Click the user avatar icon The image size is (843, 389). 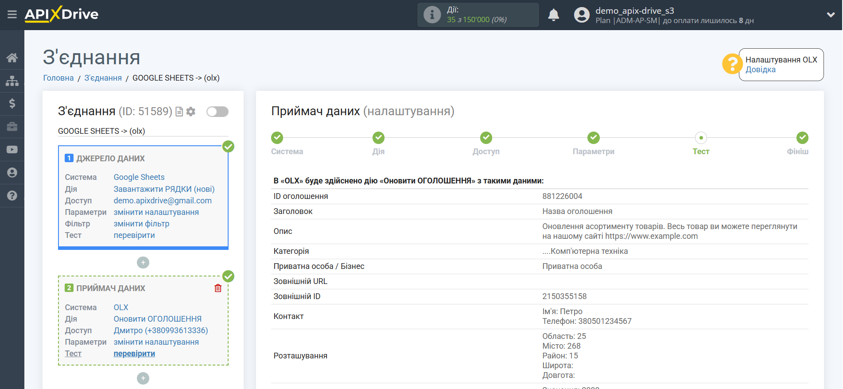[582, 15]
